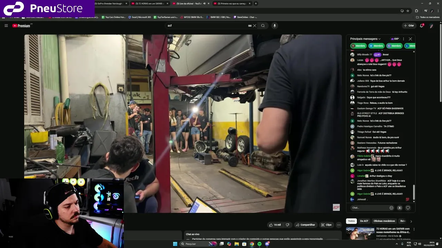
Task: Start voice search with the microphone
Action: pos(275,25)
